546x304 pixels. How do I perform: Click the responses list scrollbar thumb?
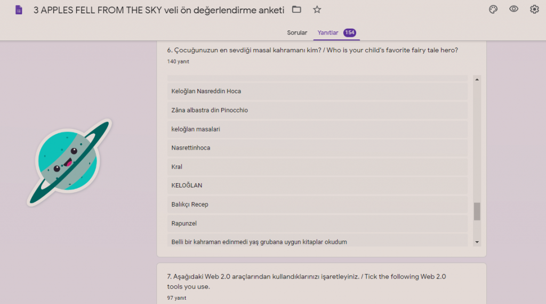click(477, 211)
